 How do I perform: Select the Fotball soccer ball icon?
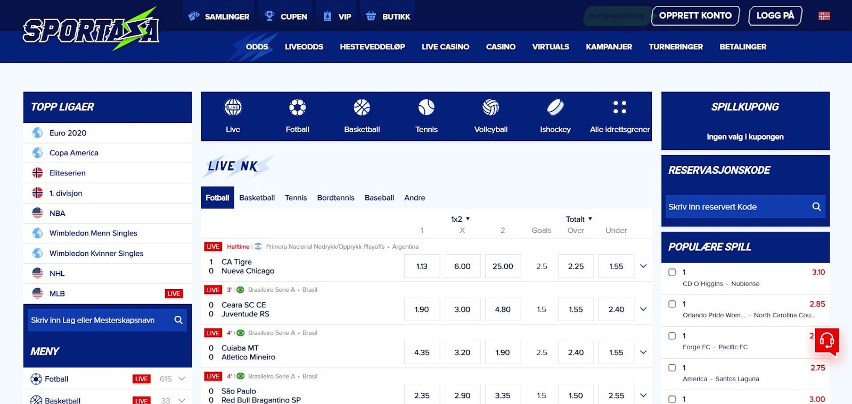point(297,108)
